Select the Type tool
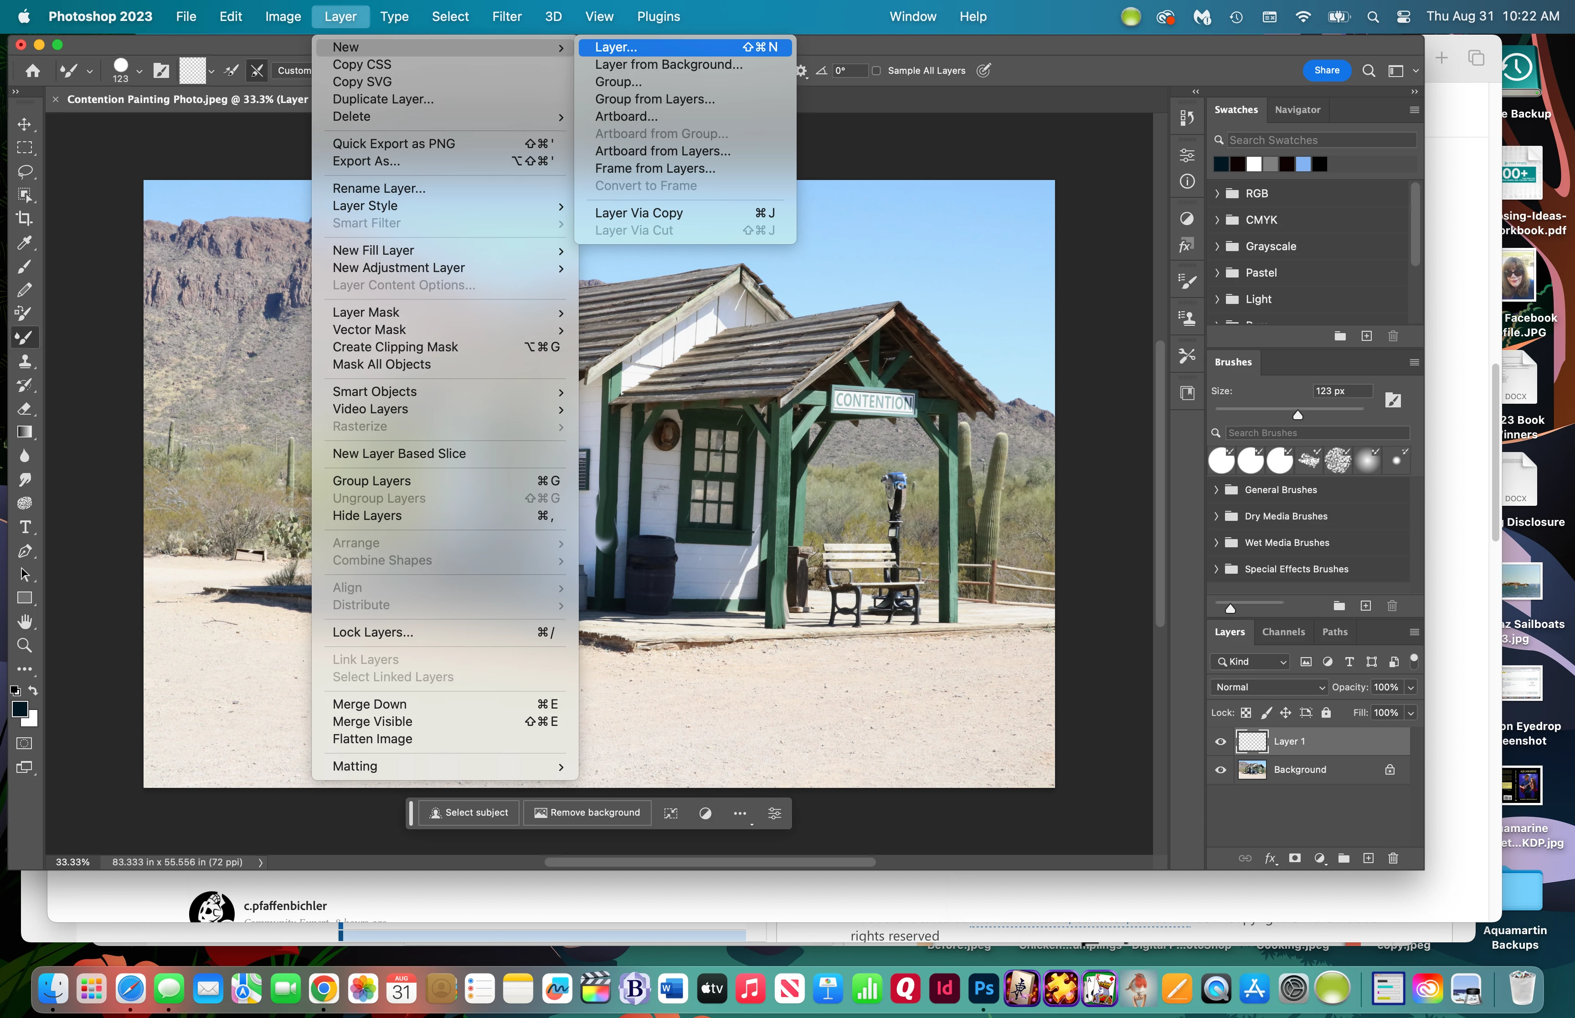Screen dimensions: 1575x1018 click(x=25, y=527)
